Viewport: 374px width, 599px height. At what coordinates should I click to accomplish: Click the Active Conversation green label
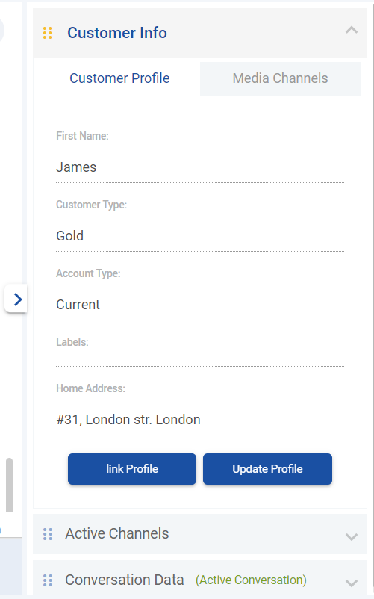pyautogui.click(x=251, y=580)
